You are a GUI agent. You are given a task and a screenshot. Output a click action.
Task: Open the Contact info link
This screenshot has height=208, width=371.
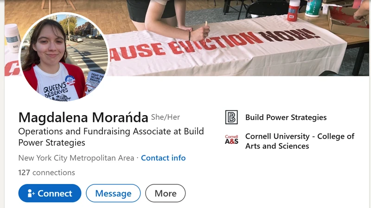tap(163, 158)
